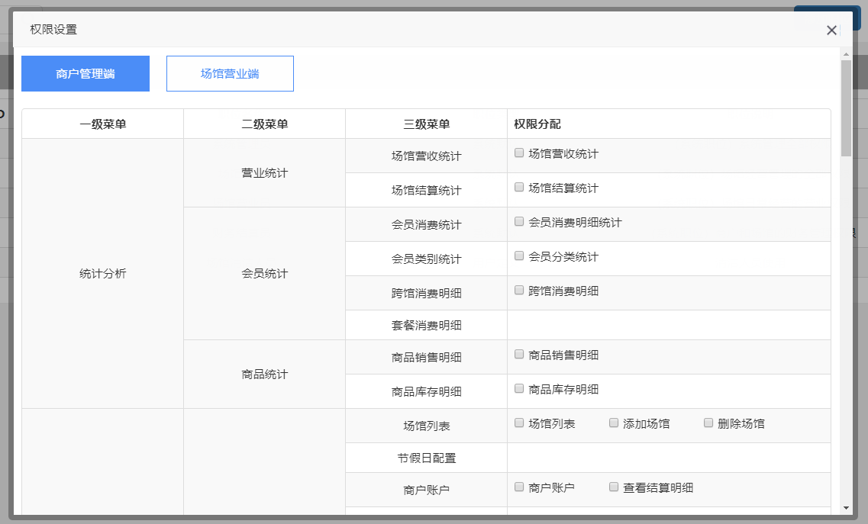Click 营业统计 second-level menu cell

265,172
